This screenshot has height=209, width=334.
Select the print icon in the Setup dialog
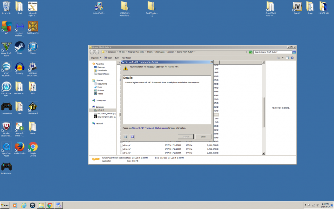pyautogui.click(x=125, y=136)
